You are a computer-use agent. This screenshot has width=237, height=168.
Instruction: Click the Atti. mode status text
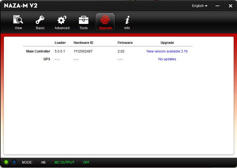(x=43, y=162)
